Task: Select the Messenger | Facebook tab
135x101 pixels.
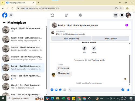Action: pos(21,3)
